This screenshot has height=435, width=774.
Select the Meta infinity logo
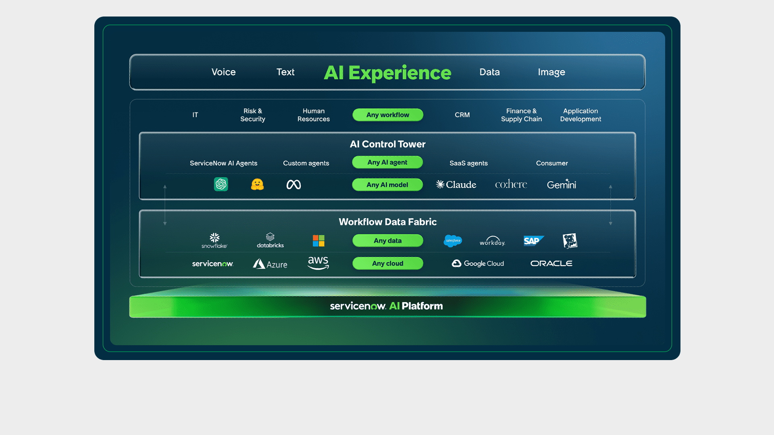(293, 184)
